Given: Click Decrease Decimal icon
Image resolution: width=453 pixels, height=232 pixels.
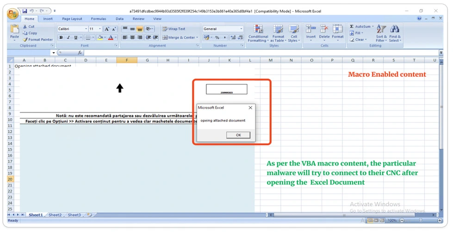Looking at the screenshot, I should click(240, 37).
